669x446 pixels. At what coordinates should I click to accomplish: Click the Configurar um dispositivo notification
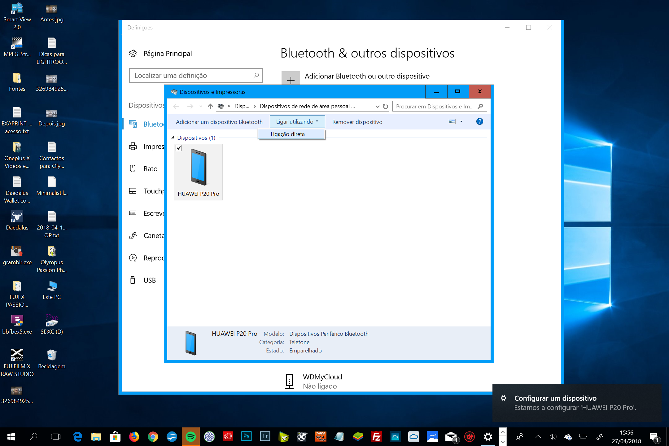pos(577,403)
